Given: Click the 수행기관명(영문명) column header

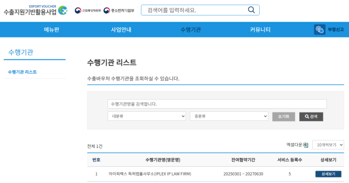Looking at the screenshot, I should pos(163,160).
